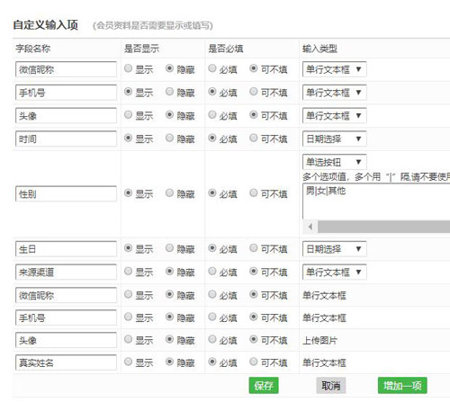Edit the 时间 field name input
This screenshot has height=402, width=450.
[66, 138]
